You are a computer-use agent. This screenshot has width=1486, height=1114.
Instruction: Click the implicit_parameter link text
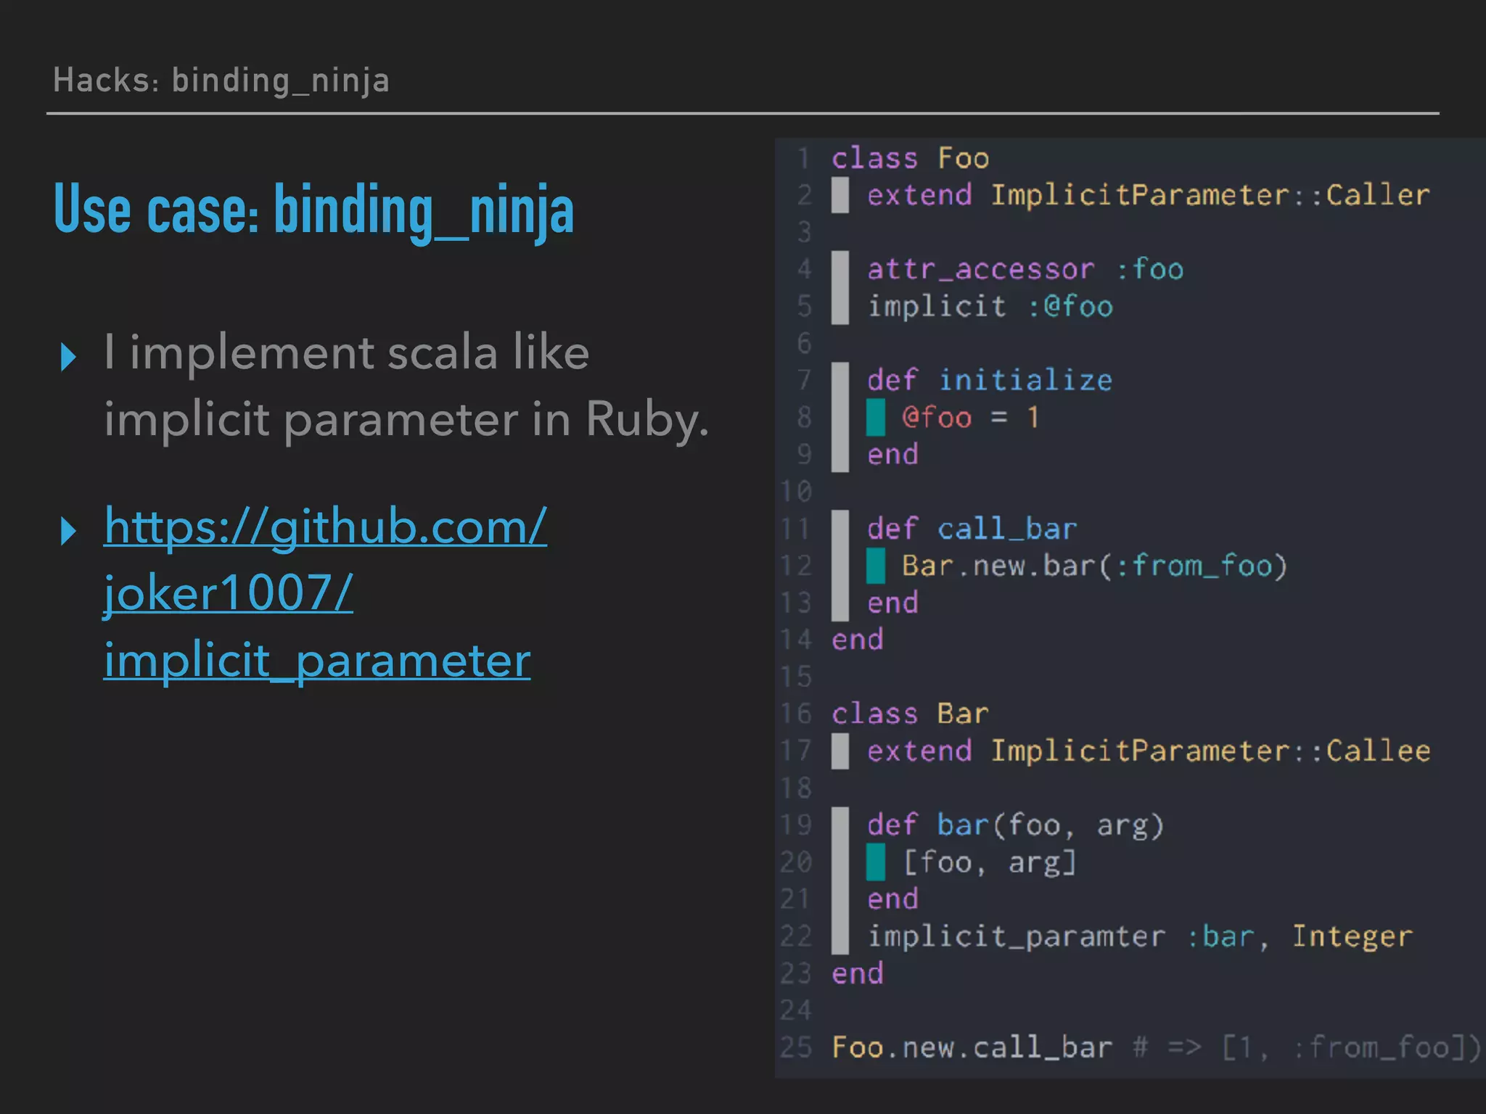coord(317,660)
